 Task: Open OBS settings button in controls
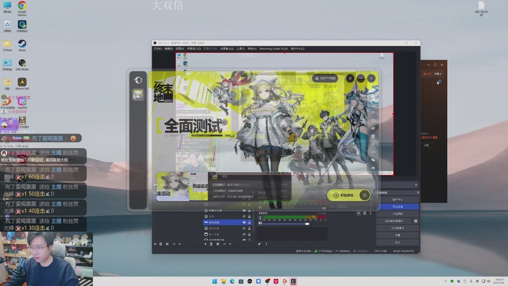point(398,235)
